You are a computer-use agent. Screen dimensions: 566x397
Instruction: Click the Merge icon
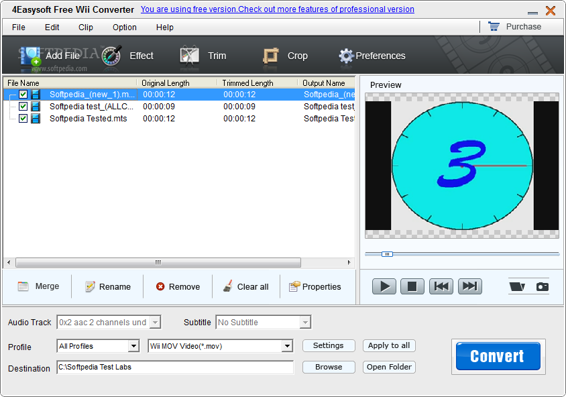pos(23,286)
